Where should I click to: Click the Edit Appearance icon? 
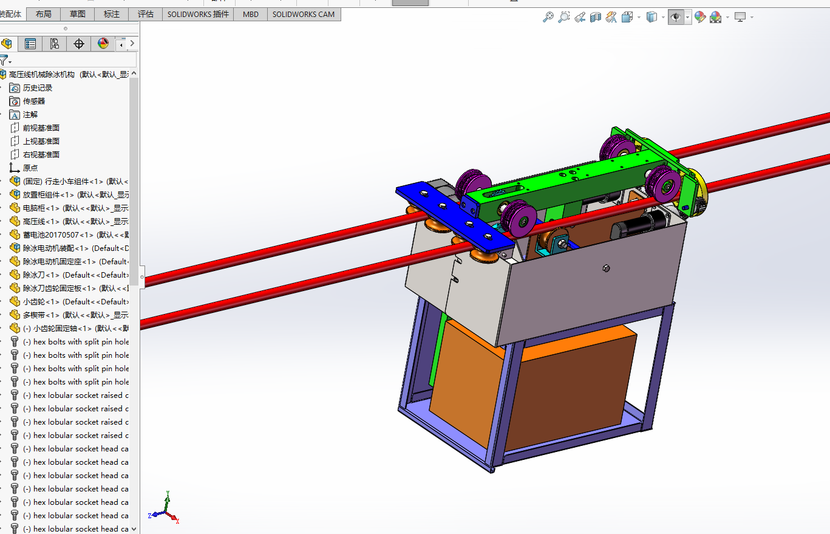(700, 17)
